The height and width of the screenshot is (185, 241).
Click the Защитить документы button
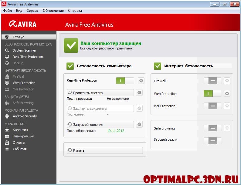click(100, 109)
